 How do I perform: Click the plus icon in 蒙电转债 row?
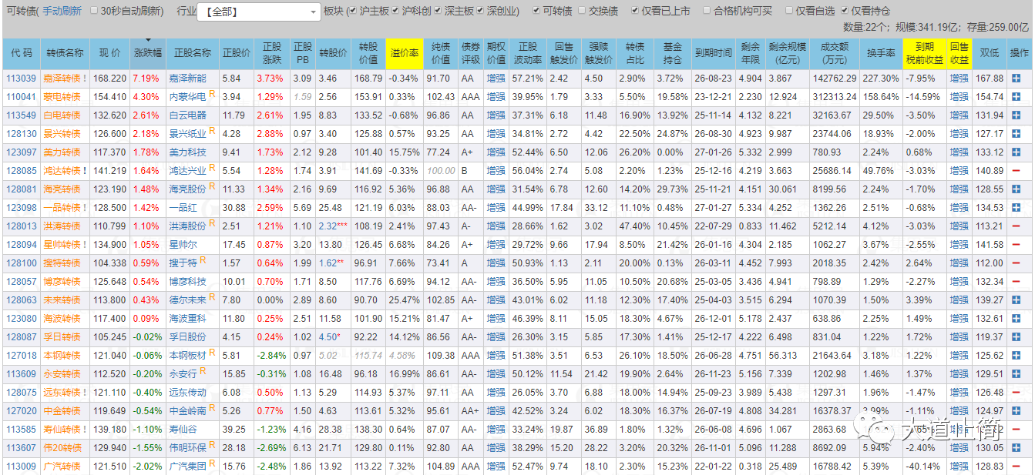pyautogui.click(x=1018, y=97)
